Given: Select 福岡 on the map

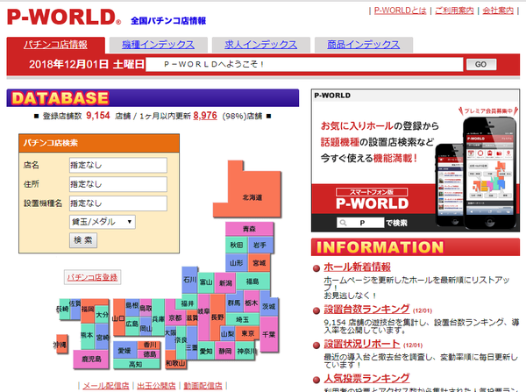Looking at the screenshot, I should click(88, 310).
